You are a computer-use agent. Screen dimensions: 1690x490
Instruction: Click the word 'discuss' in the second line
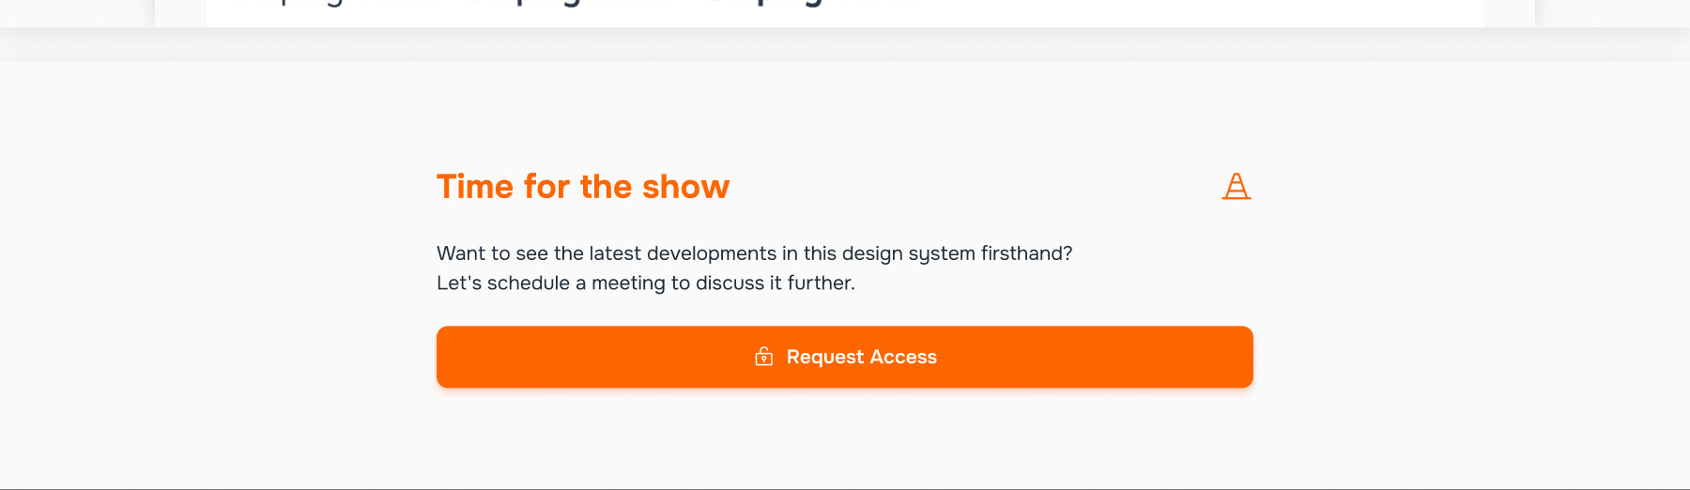[x=730, y=283]
